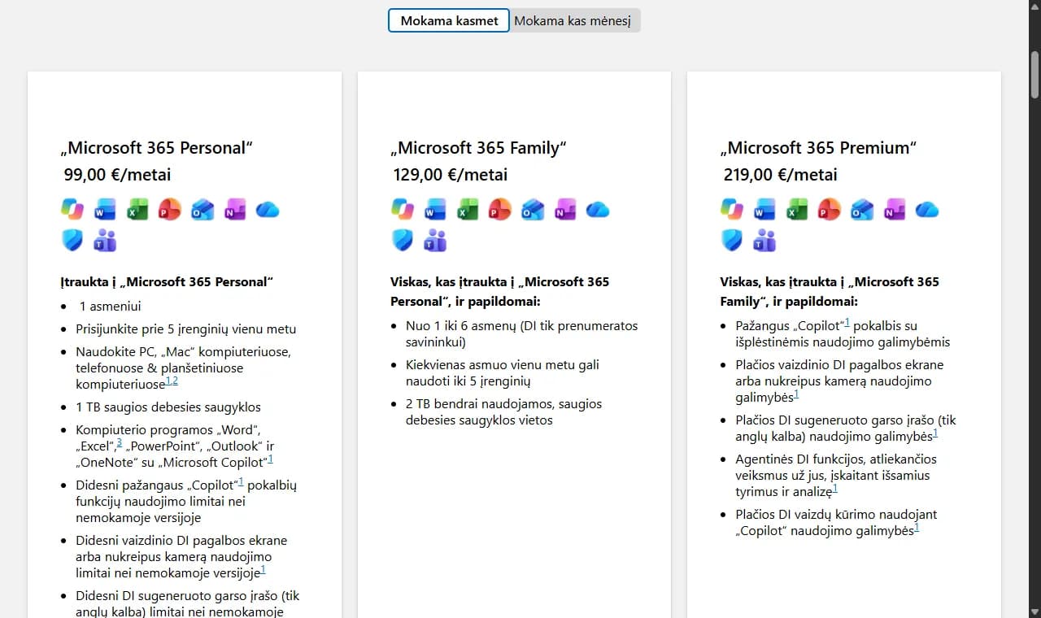Click the Word icon in the Personal plan
Image resolution: width=1041 pixels, height=618 pixels.
(x=105, y=210)
